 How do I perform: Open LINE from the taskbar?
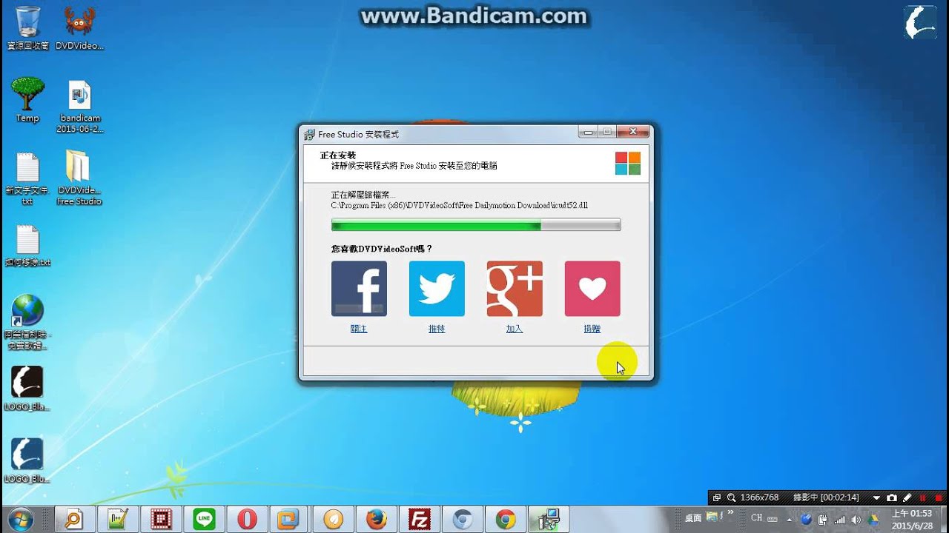[204, 519]
